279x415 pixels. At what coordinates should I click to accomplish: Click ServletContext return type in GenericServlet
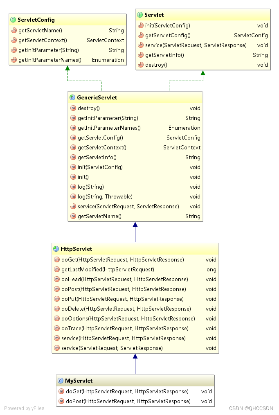click(x=182, y=147)
